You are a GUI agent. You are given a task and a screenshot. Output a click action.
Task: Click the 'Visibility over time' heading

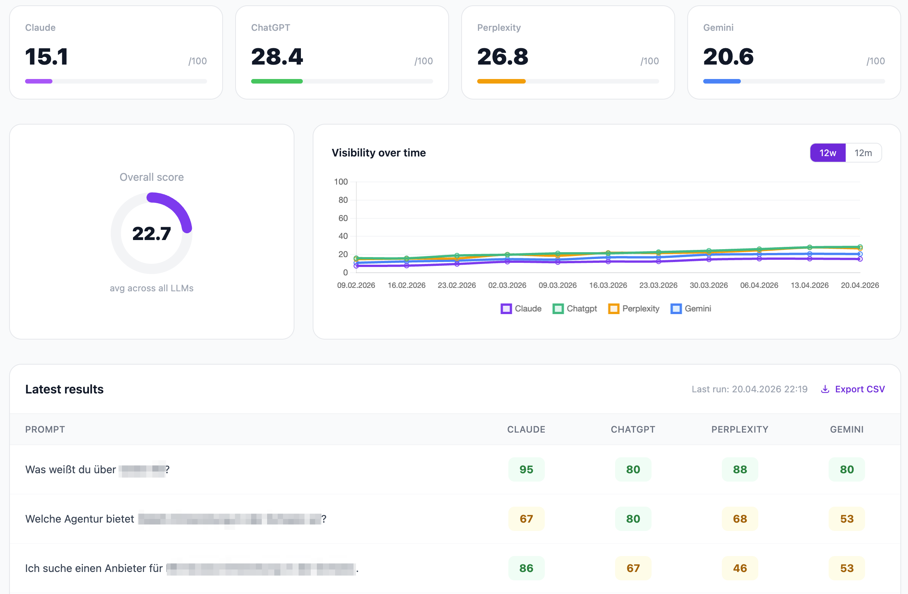[x=378, y=153]
